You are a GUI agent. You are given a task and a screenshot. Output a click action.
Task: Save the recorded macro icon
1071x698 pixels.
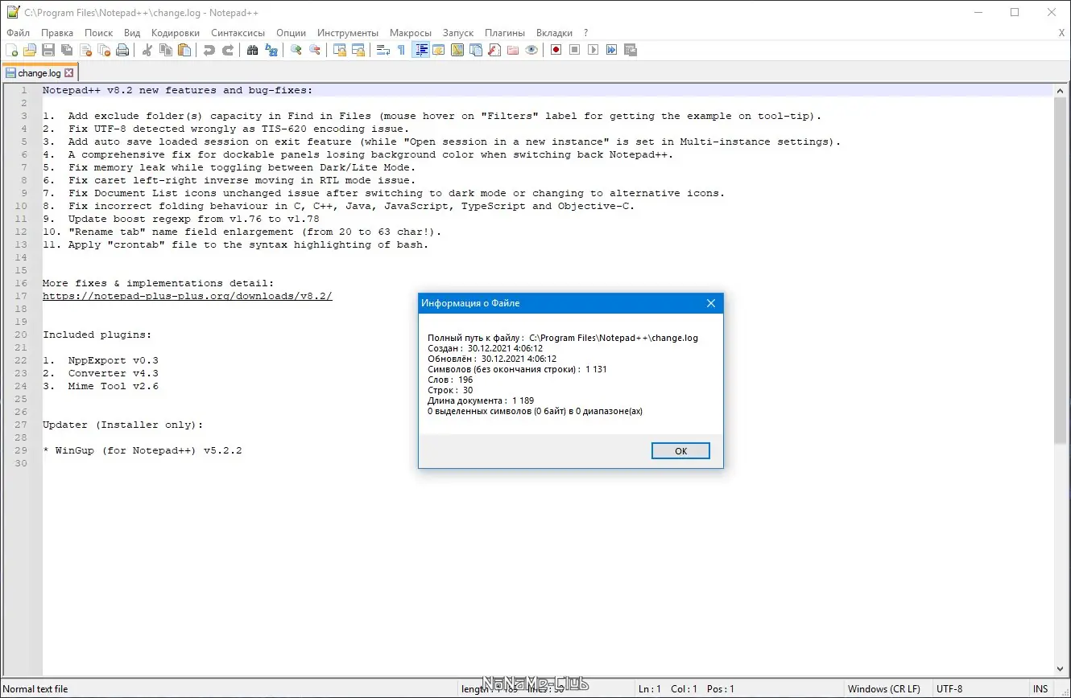pos(630,50)
